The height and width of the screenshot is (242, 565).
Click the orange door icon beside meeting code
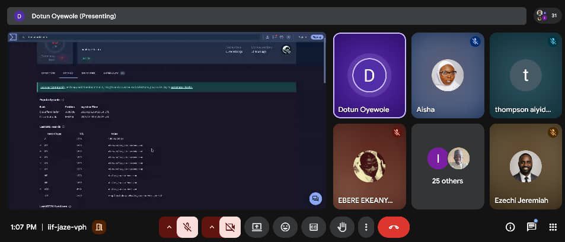point(98,227)
